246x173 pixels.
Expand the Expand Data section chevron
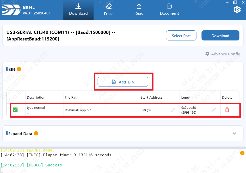point(234,133)
